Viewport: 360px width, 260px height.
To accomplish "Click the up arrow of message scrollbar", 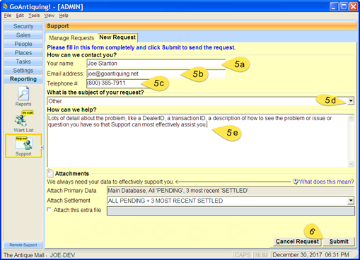I will click(x=351, y=118).
